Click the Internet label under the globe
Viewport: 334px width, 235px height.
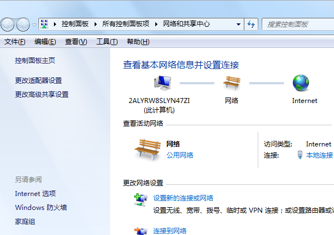(304, 101)
